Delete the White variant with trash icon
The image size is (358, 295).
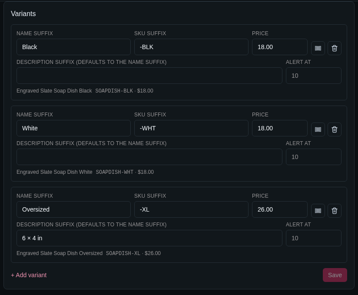(x=334, y=129)
